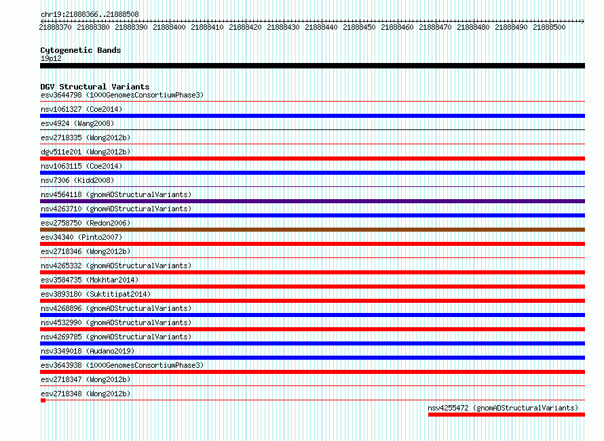The image size is (604, 441).
Task: Click the DGV Structural Variants track title
Action: 95,87
